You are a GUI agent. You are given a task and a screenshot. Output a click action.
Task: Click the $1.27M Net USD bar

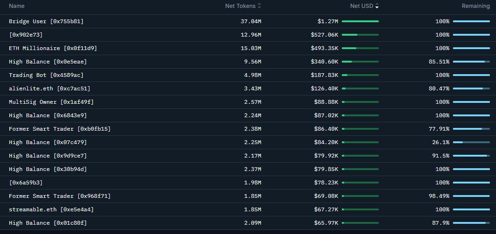360,21
